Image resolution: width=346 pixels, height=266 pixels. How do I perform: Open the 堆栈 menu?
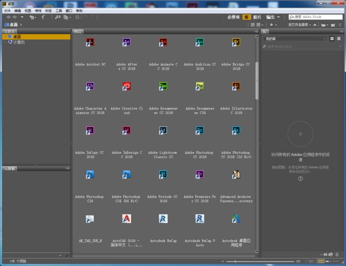(38, 11)
